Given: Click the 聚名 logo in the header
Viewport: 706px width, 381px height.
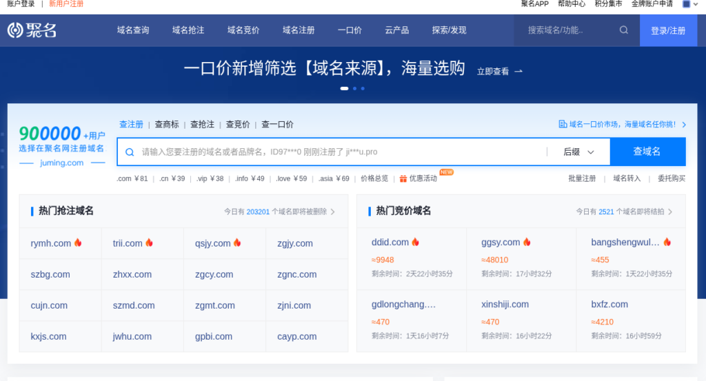Looking at the screenshot, I should (x=32, y=30).
